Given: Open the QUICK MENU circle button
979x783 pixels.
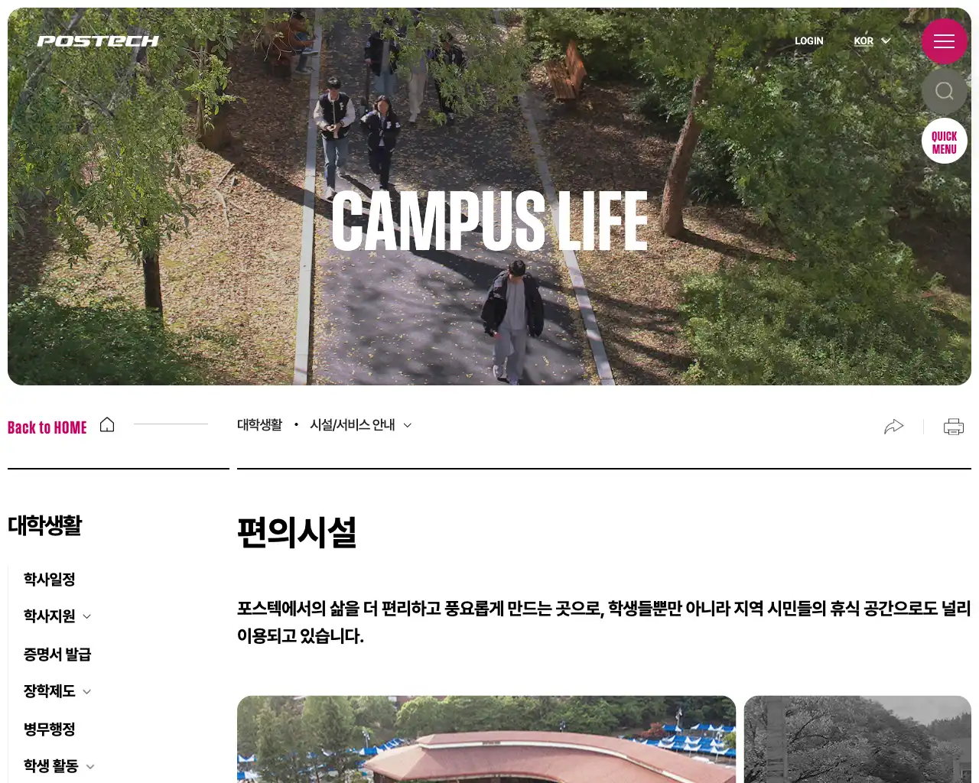Looking at the screenshot, I should (x=944, y=141).
